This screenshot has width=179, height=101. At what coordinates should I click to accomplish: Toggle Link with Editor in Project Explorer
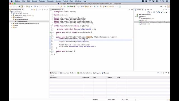[34, 10]
